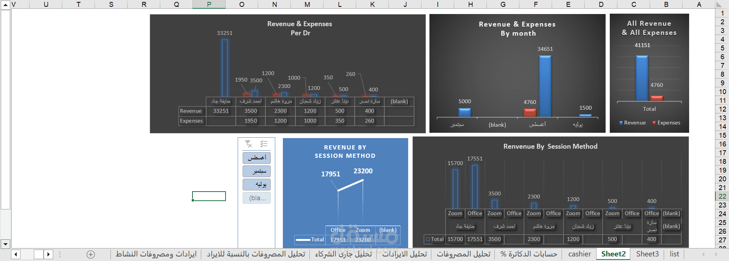Click the sheet tabs scroll-right arrow

pyautogui.click(x=716, y=254)
